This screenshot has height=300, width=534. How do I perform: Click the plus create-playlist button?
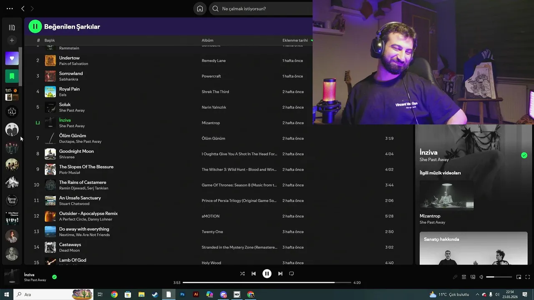(x=12, y=40)
